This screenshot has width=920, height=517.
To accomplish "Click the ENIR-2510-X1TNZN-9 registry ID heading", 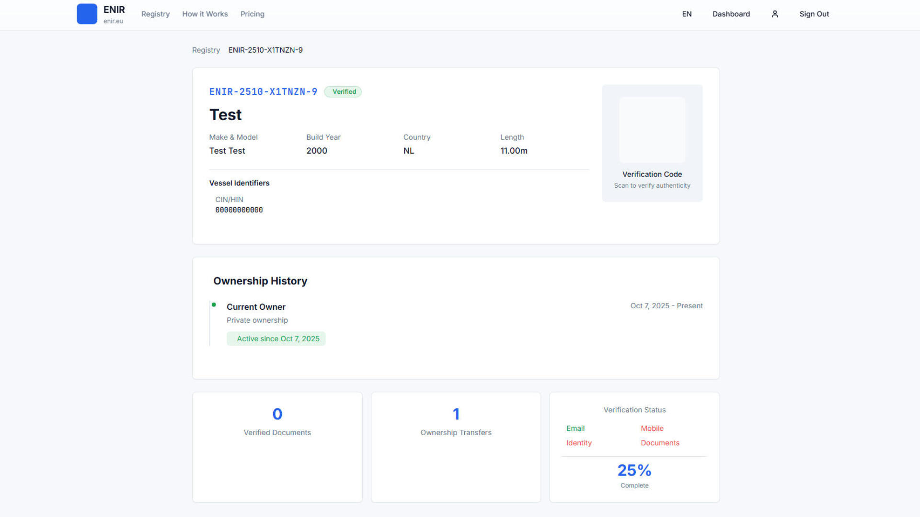I will 263,91.
